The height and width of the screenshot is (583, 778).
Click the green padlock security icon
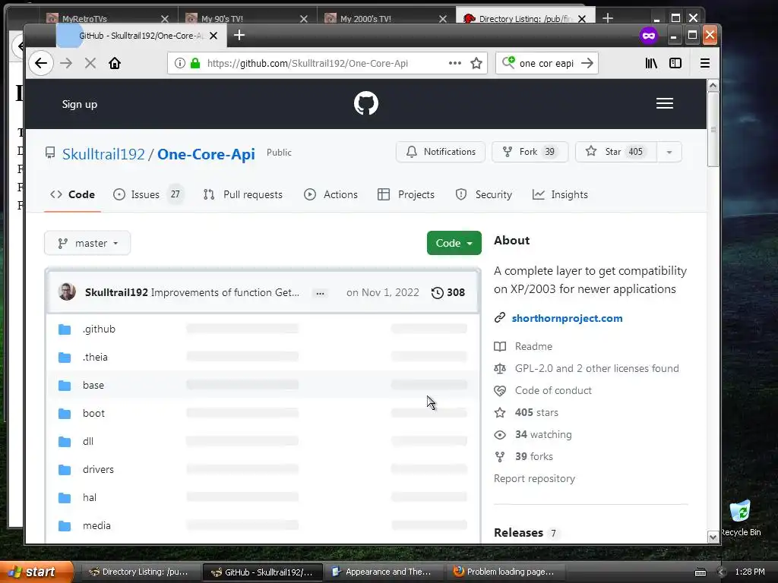[195, 64]
